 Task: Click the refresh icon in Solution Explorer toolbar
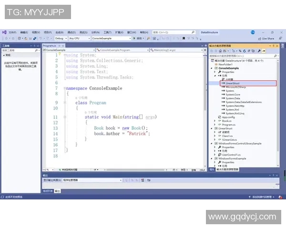point(245,51)
